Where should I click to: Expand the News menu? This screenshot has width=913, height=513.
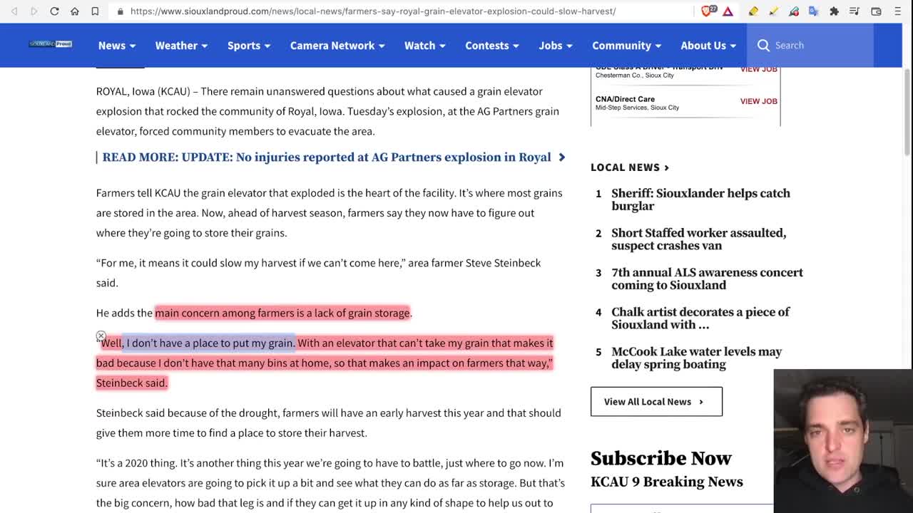click(117, 45)
